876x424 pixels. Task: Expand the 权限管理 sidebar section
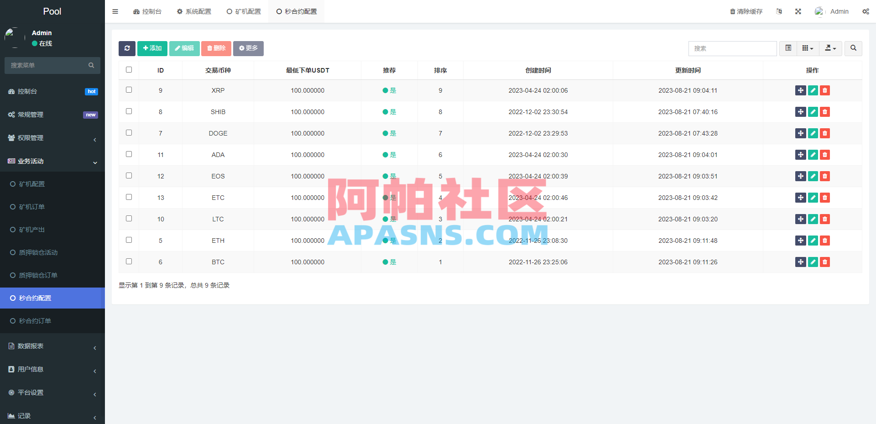coord(52,137)
